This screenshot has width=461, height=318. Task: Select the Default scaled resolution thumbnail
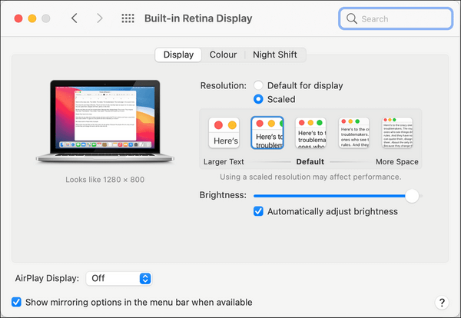click(267, 134)
